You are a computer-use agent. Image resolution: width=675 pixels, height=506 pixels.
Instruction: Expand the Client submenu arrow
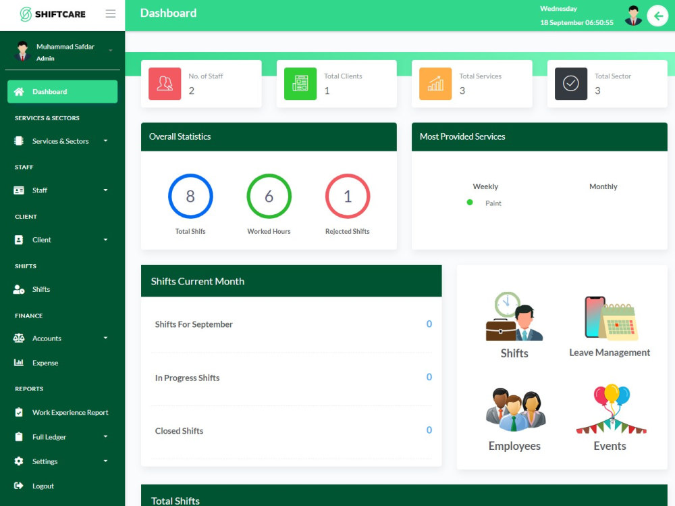tap(105, 240)
